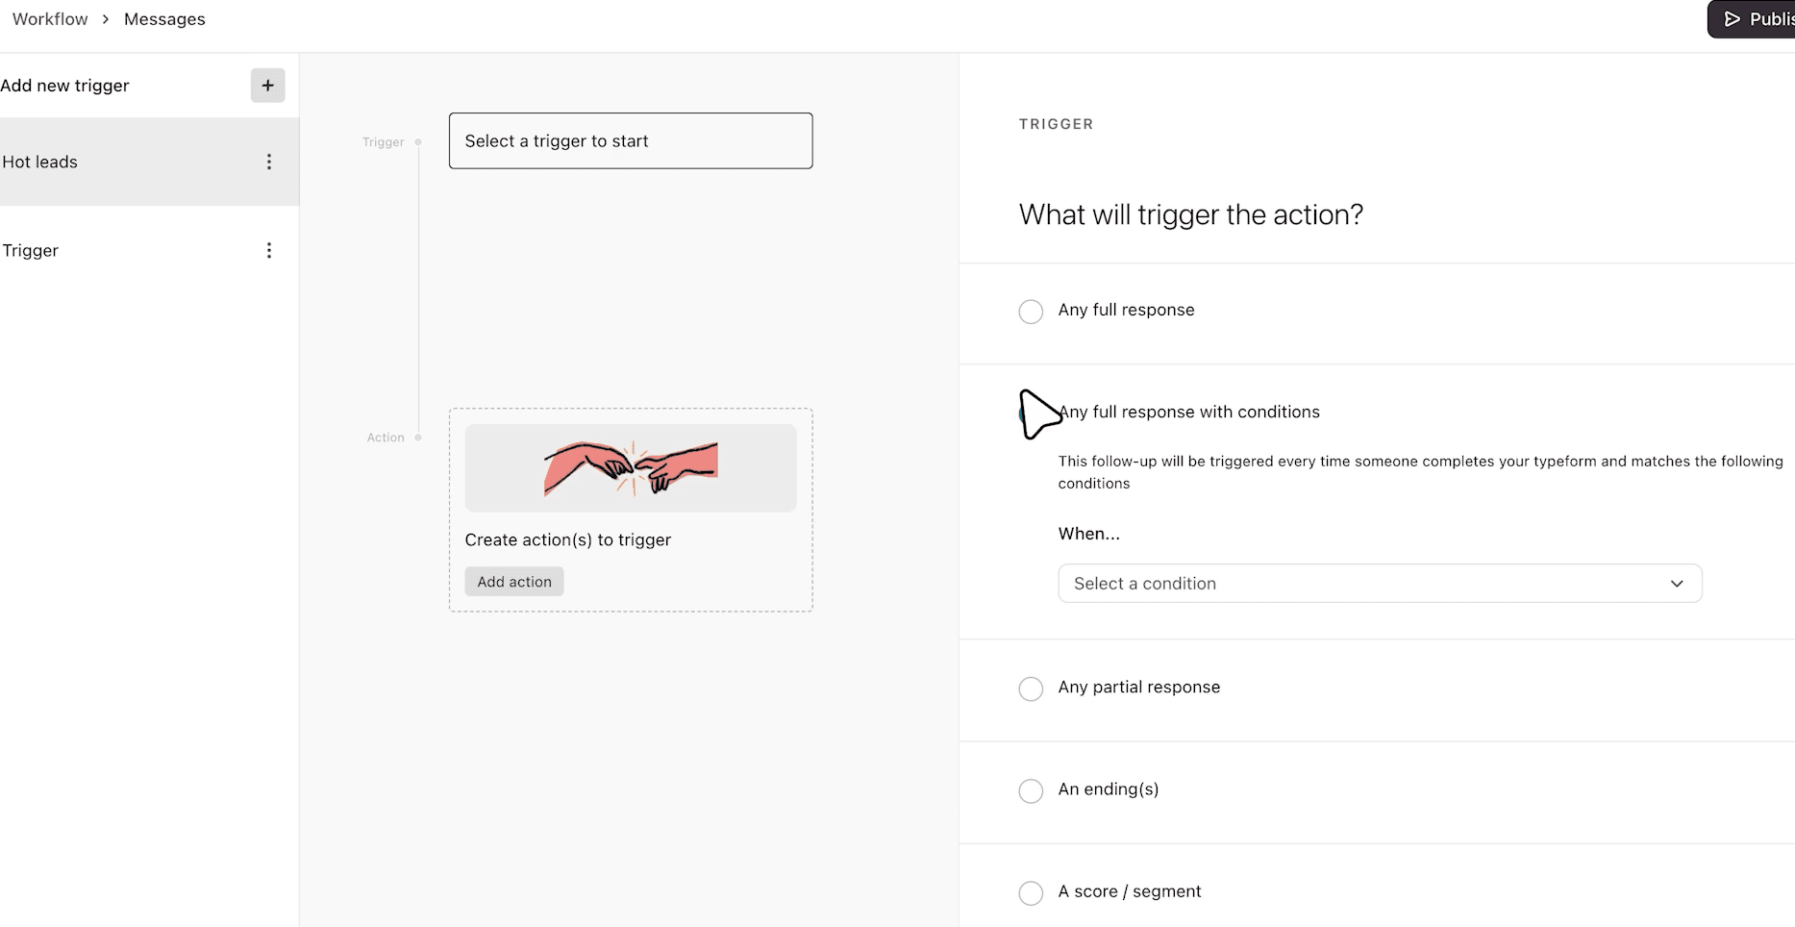Click the Action connector dot on the canvas
The image size is (1795, 927).
pos(418,437)
